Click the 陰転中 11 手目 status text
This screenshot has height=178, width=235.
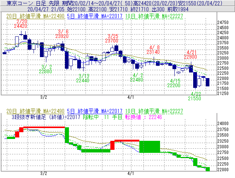(103, 117)
